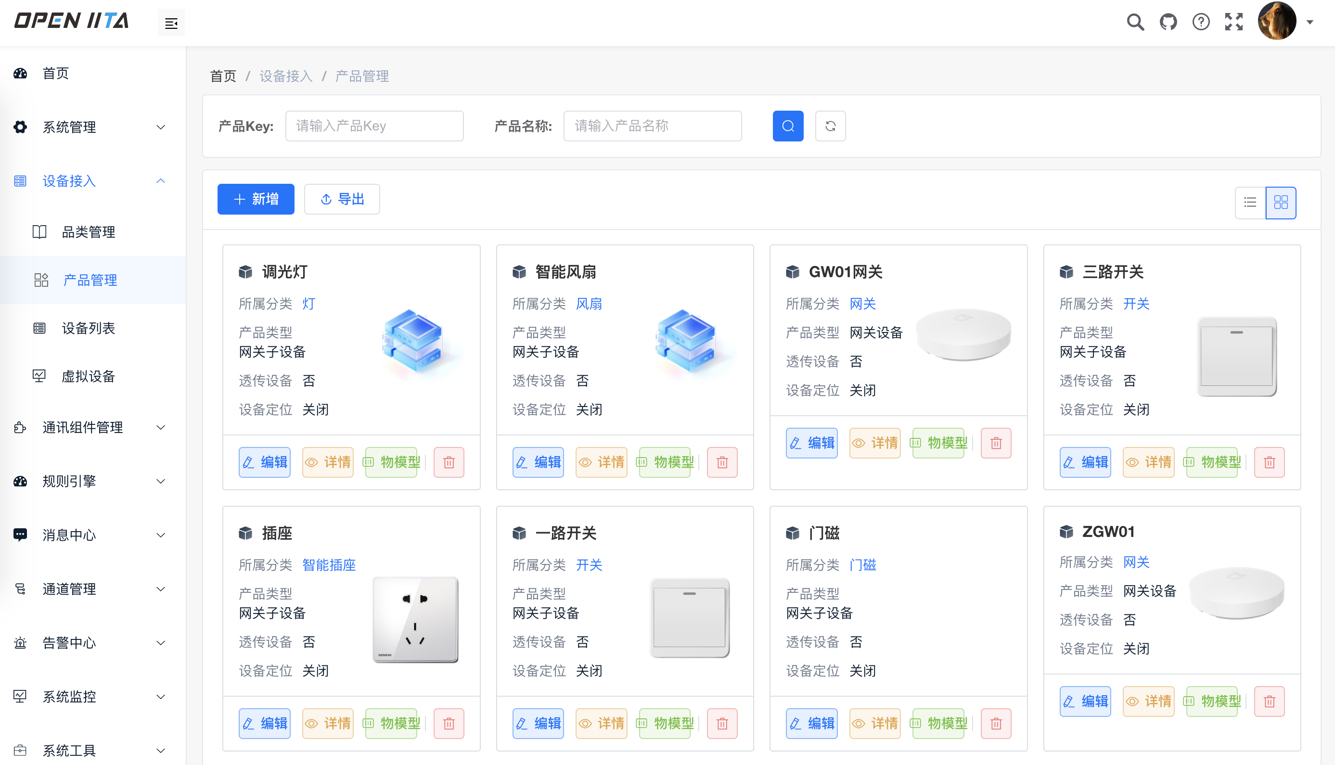Open the user avatar dropdown
The image size is (1335, 765).
click(1278, 22)
